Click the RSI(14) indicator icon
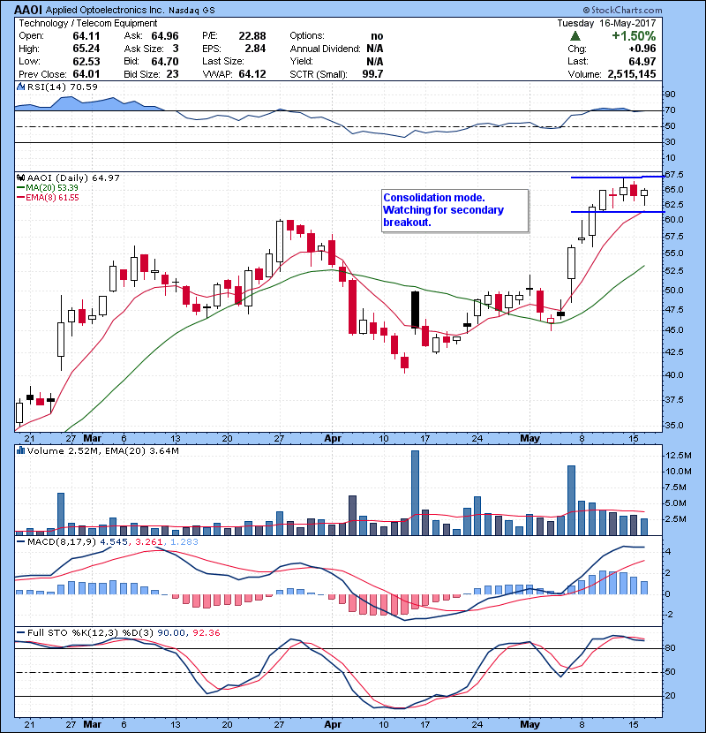The width and height of the screenshot is (706, 733). 20,87
